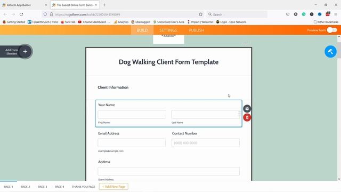This screenshot has height=192, width=341.
Task: Click the form logo thumbnail
Action: tap(168, 39)
